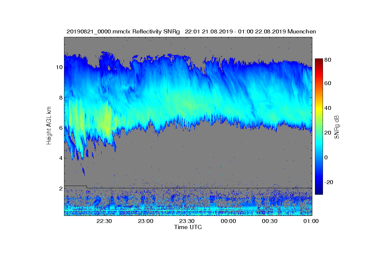Click the colorbar value label 0
386x257 pixels.
(327, 157)
